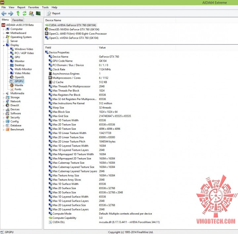238x234 pixels.
Task: Select the Monitor icon in tree
Action: click(x=12, y=61)
